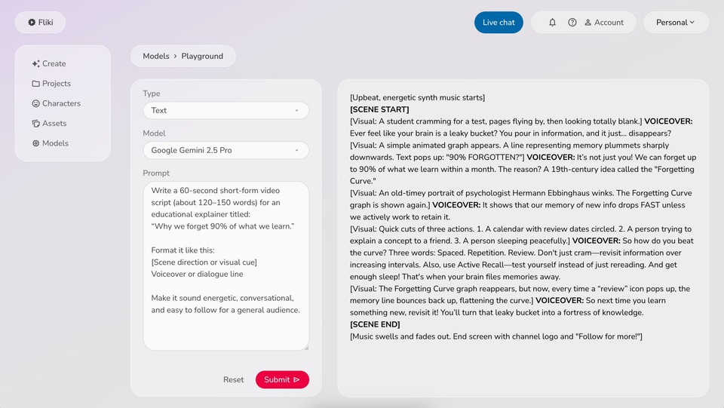The image size is (724, 408).
Task: Click the prompt box resize handle
Action: click(305, 347)
